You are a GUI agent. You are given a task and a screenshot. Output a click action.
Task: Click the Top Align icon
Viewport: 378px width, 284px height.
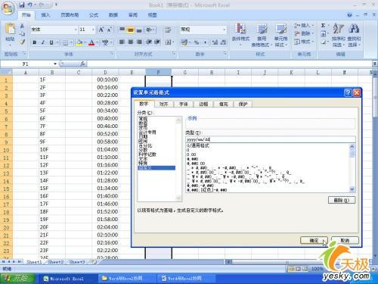pyautogui.click(x=122, y=30)
